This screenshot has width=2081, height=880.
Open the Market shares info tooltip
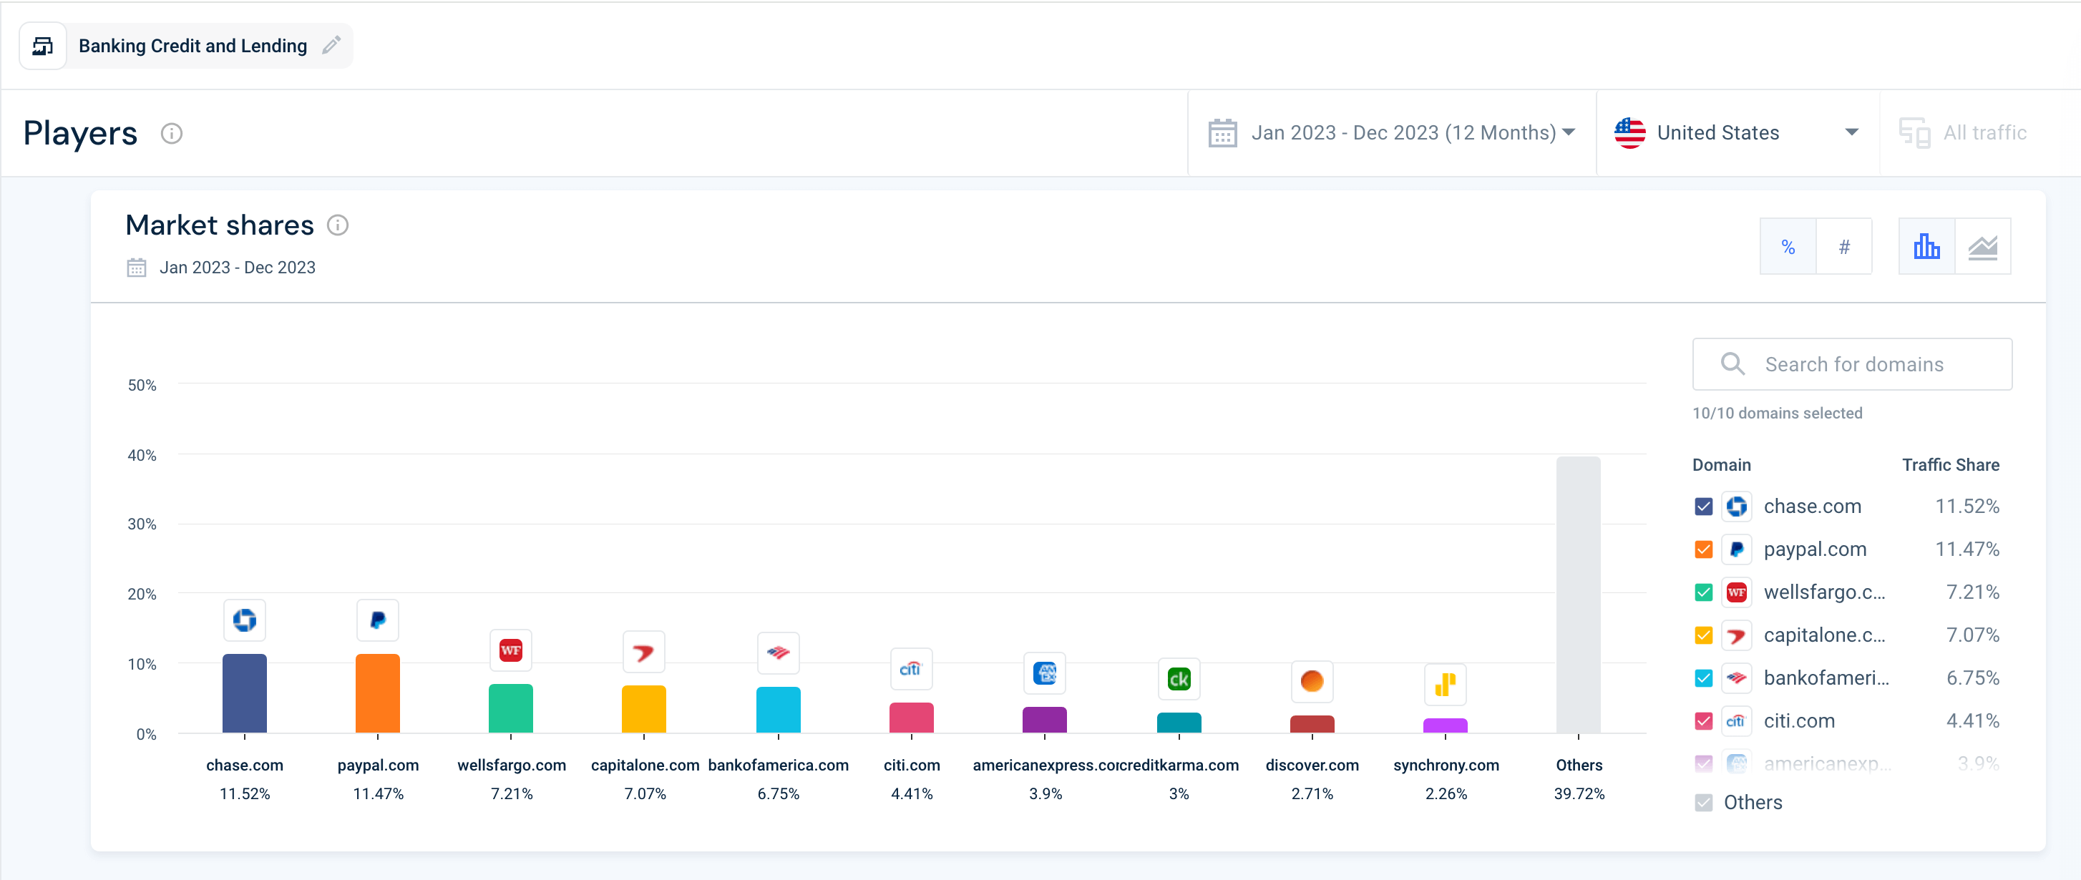pos(337,225)
